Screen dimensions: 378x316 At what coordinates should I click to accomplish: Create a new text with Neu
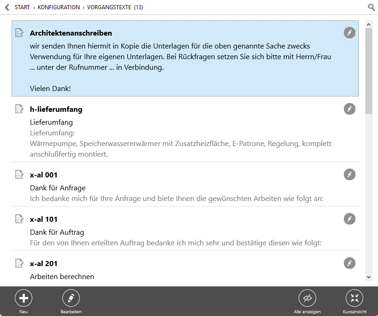[24, 302]
